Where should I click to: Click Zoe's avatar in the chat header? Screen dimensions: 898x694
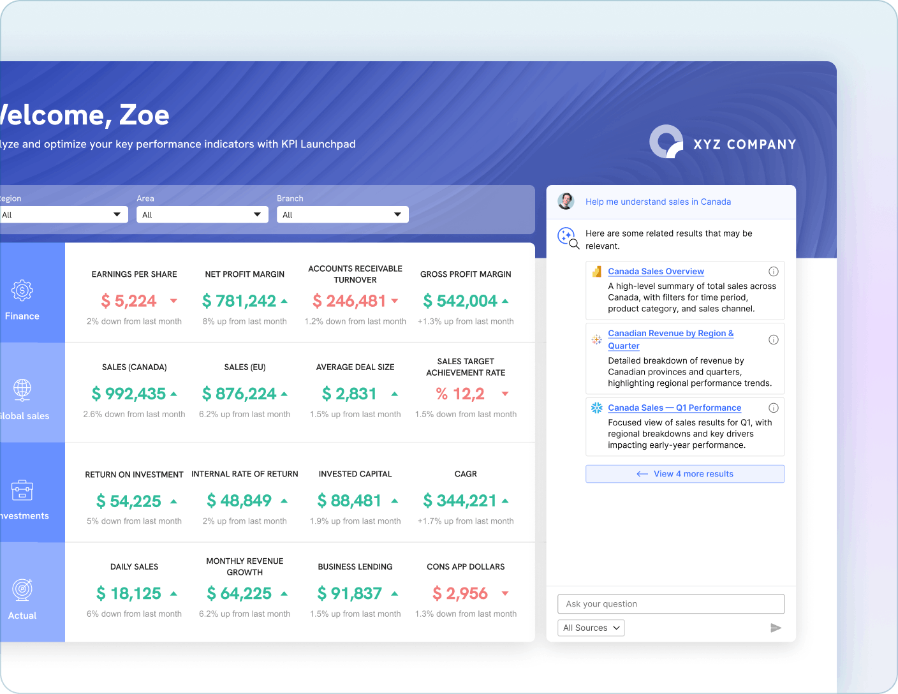[566, 202]
